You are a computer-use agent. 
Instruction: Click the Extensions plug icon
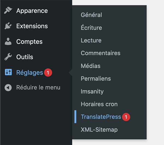[x=8, y=26]
